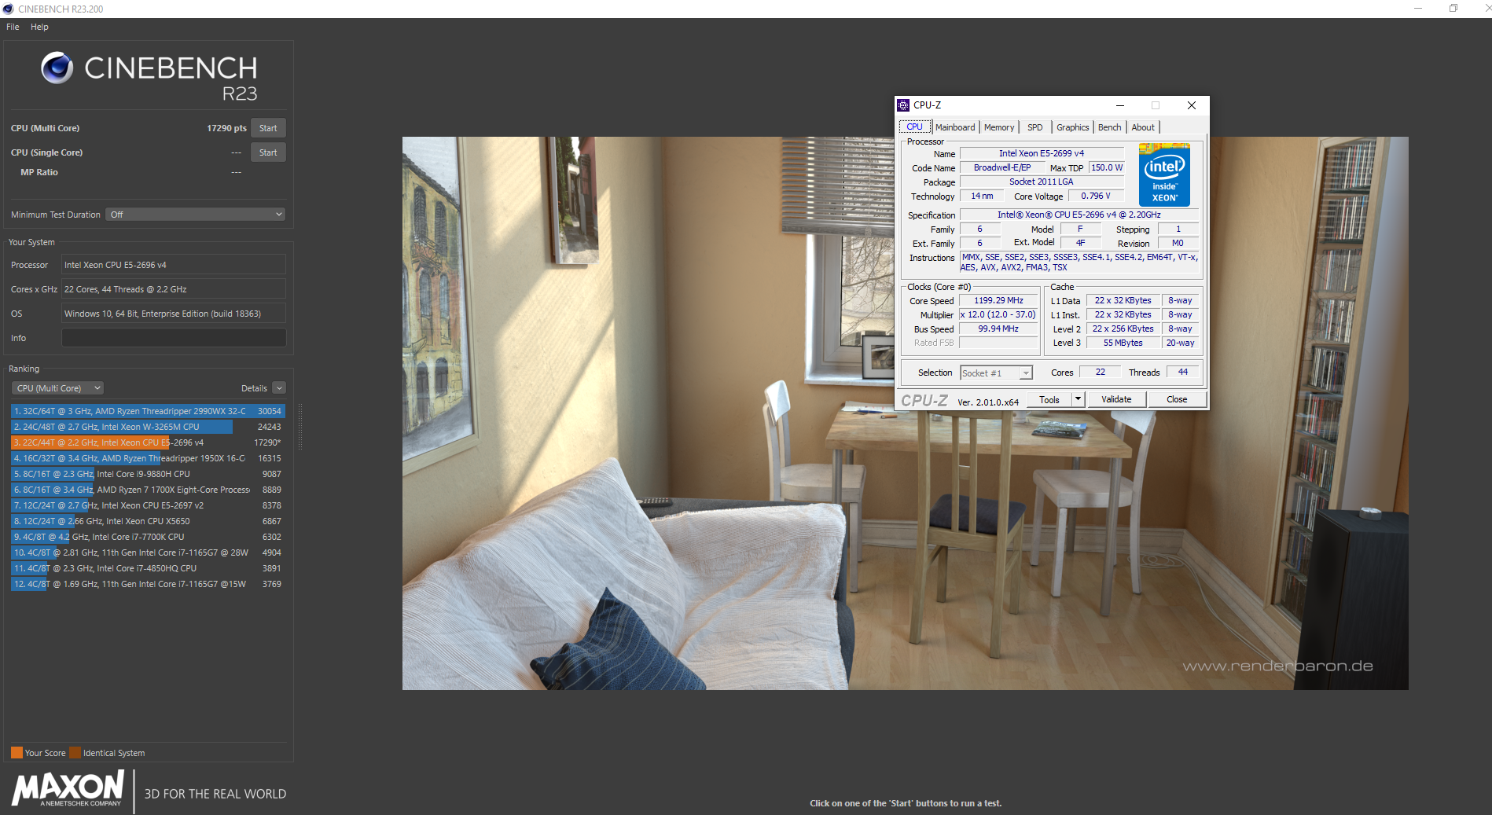Switch to the Bench tab in CPU-Z

pos(1110,127)
